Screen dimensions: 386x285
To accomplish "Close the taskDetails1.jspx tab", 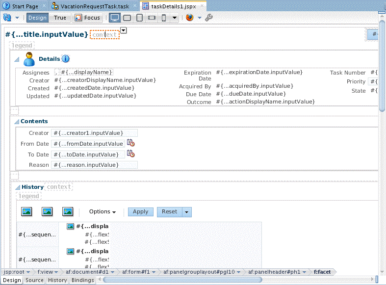I will 202,5.
